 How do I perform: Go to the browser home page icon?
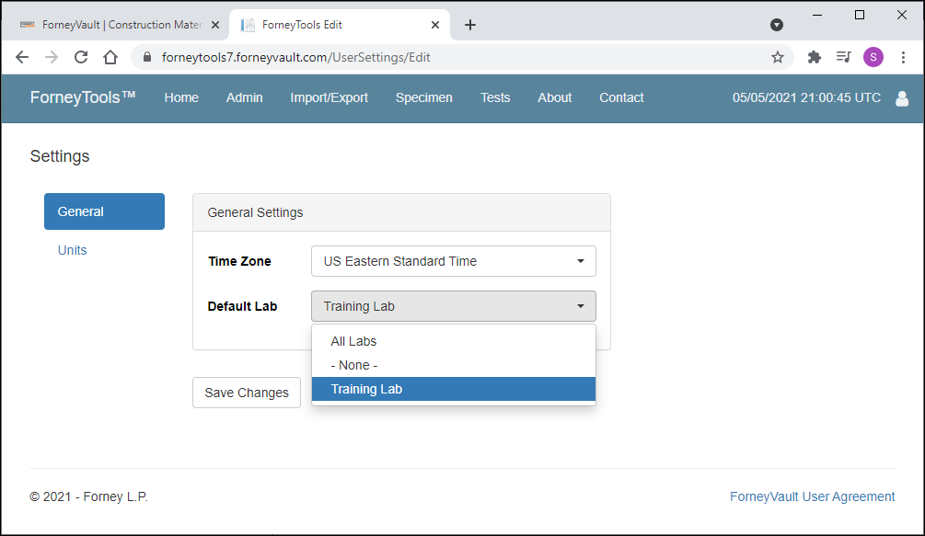click(x=110, y=57)
